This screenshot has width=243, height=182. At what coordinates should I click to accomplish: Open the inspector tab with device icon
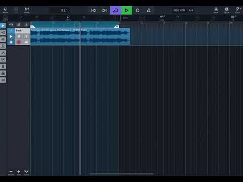pyautogui.click(x=3, y=66)
